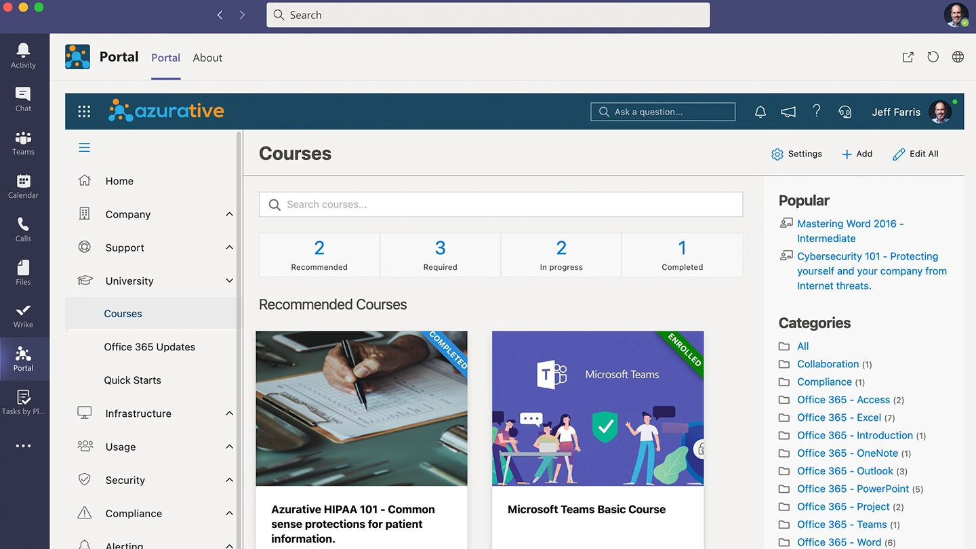Image resolution: width=976 pixels, height=549 pixels.
Task: Open Teams user profile picture at top right
Action: point(956,15)
